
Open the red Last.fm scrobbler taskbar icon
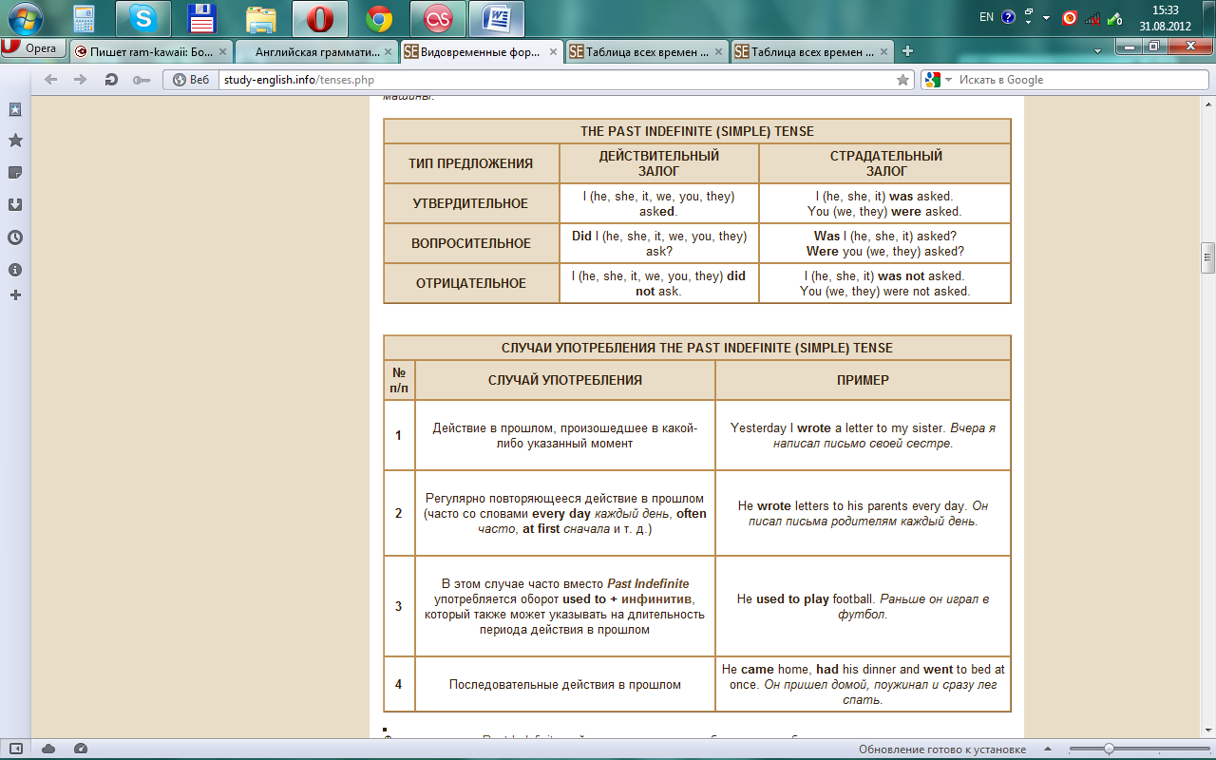pos(437,17)
